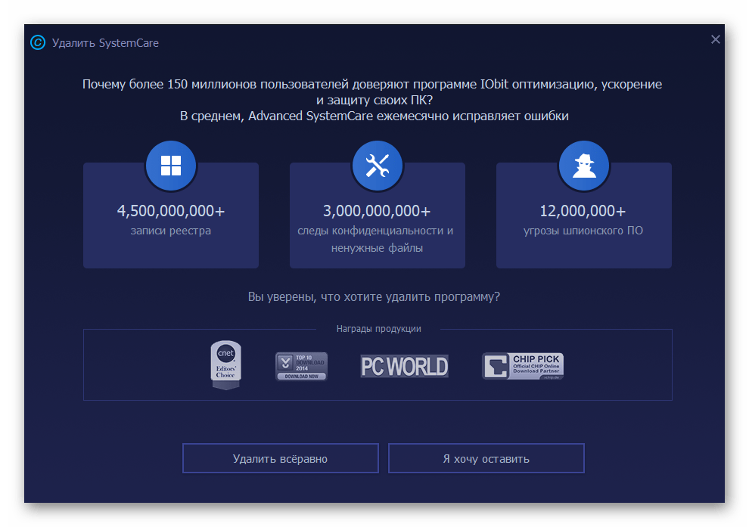Screen dimensions: 749x527
Task: Click the CNET Editors' Choice badge
Action: click(x=226, y=366)
